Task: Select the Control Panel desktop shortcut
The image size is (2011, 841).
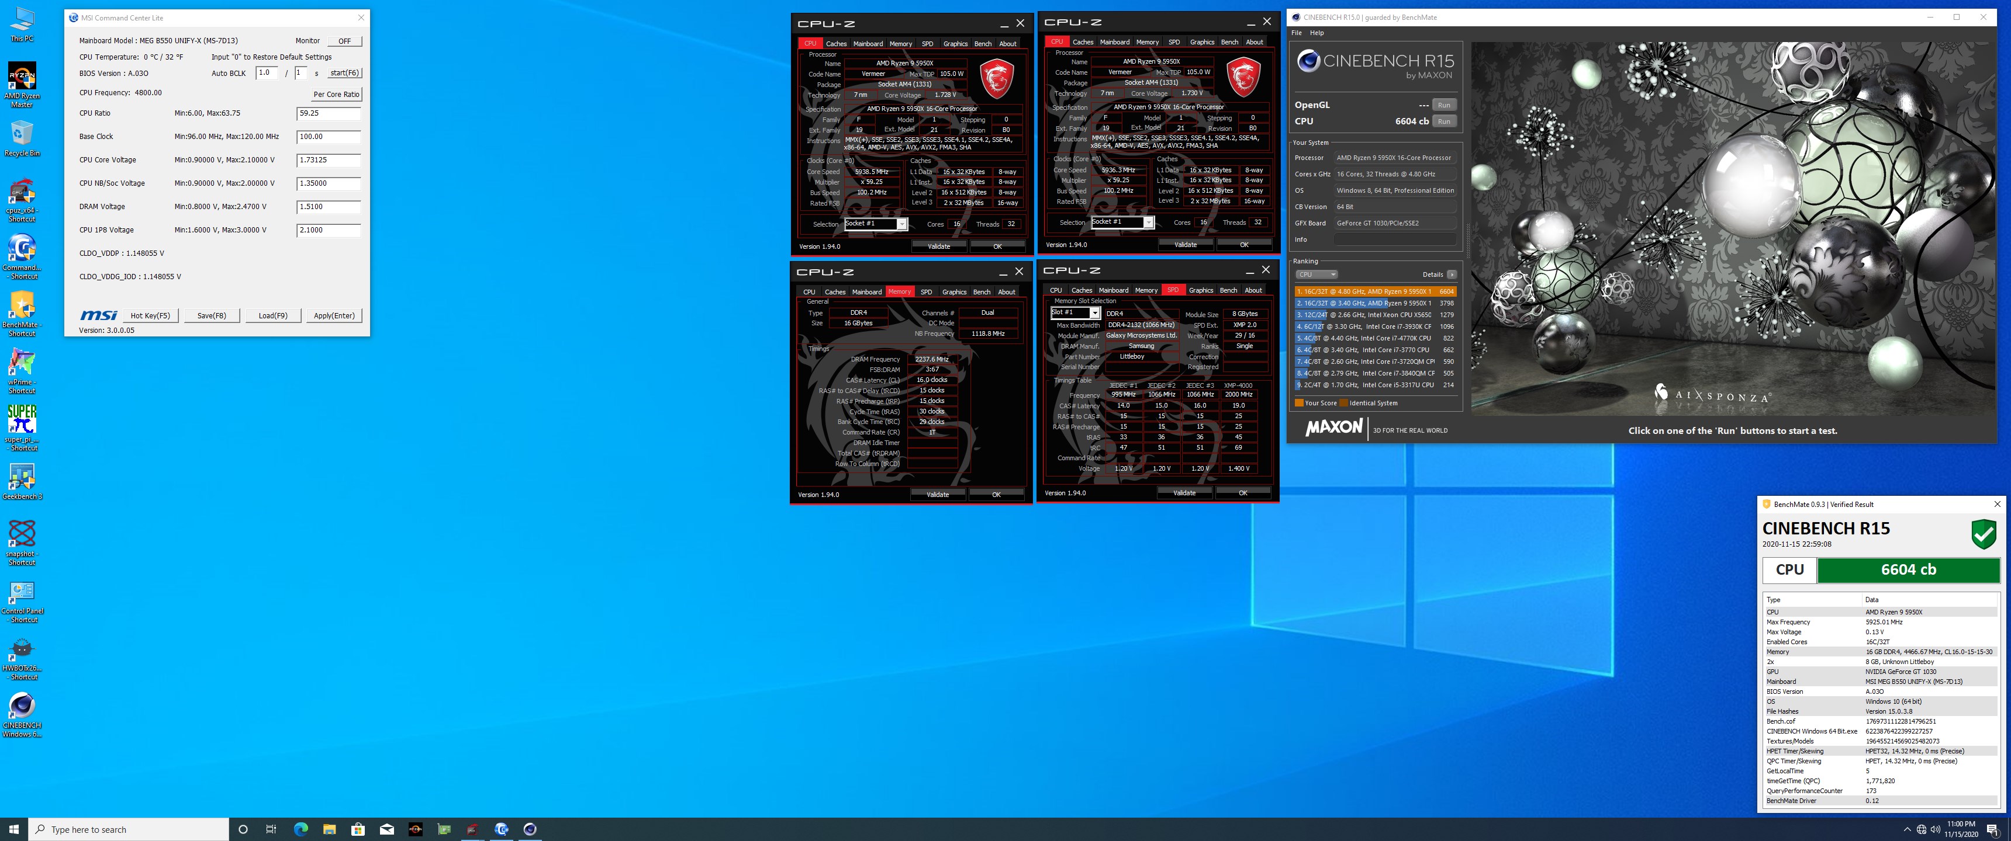Action: click(22, 601)
